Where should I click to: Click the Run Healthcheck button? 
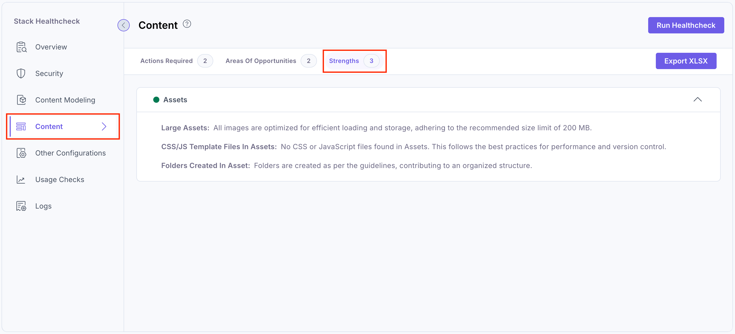tap(686, 25)
